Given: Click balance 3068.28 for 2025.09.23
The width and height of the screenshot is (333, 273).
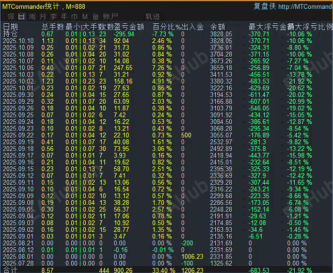Looking at the screenshot, I should tap(221, 129).
